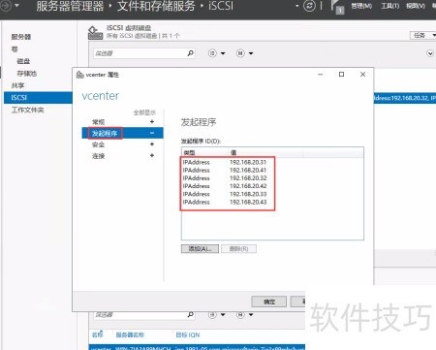Click the 确定 button
Viewport: 436px width, 350px height.
(269, 302)
